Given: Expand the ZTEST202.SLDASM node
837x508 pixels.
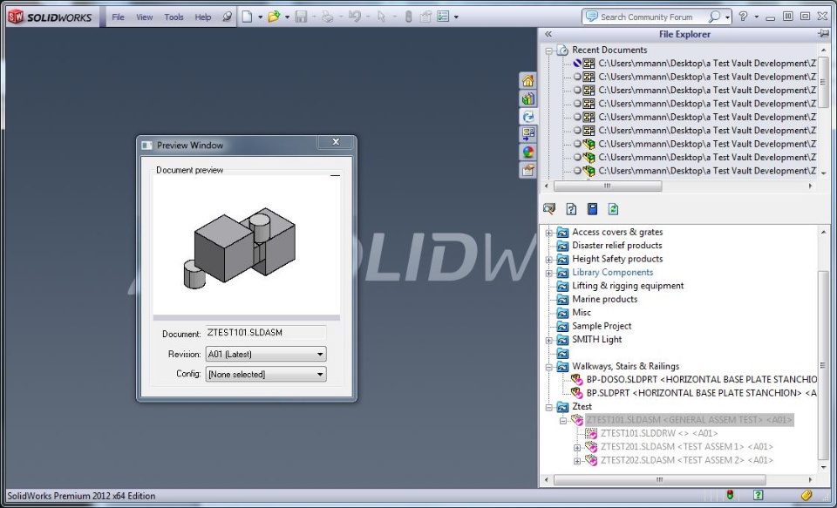Looking at the screenshot, I should 577,461.
